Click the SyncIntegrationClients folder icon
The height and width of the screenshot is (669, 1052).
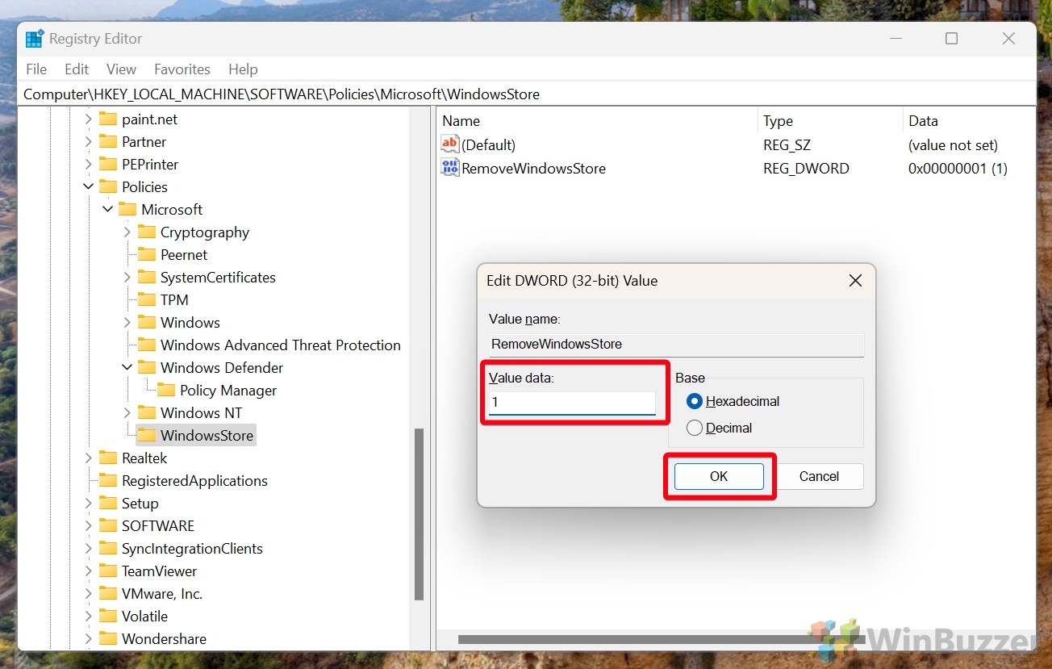pos(108,548)
